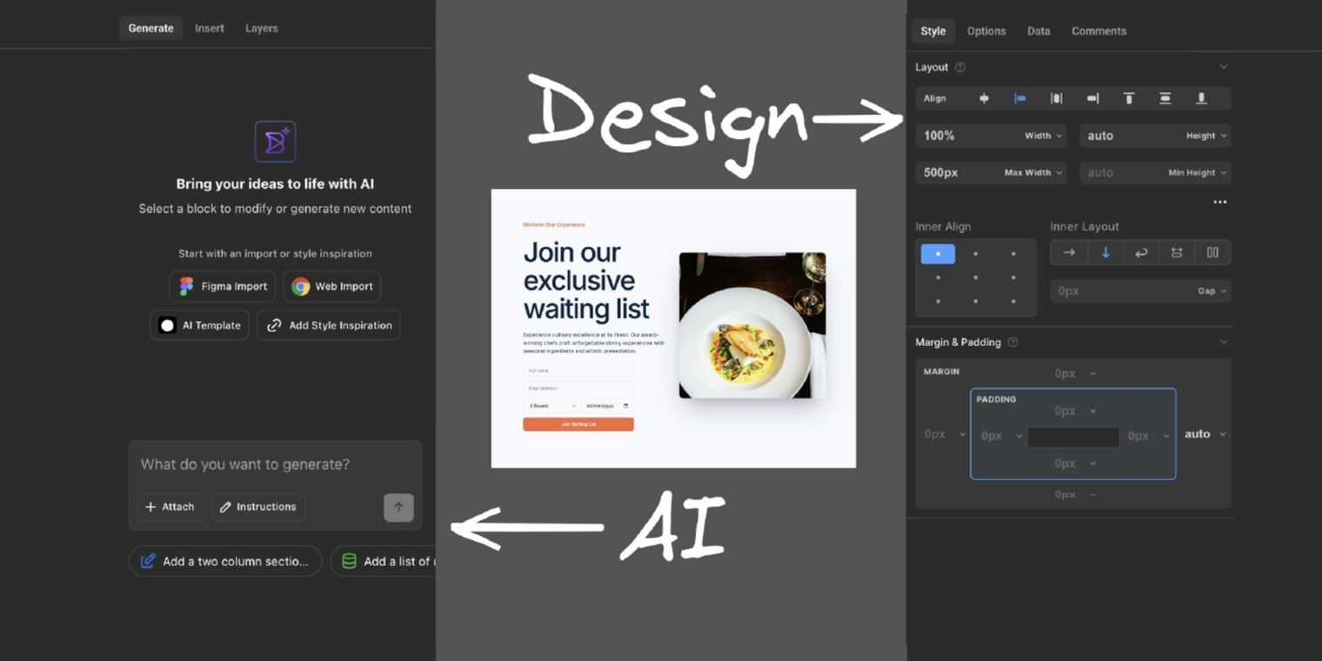Set Inner Layout to vertical down arrow

[x=1105, y=252]
